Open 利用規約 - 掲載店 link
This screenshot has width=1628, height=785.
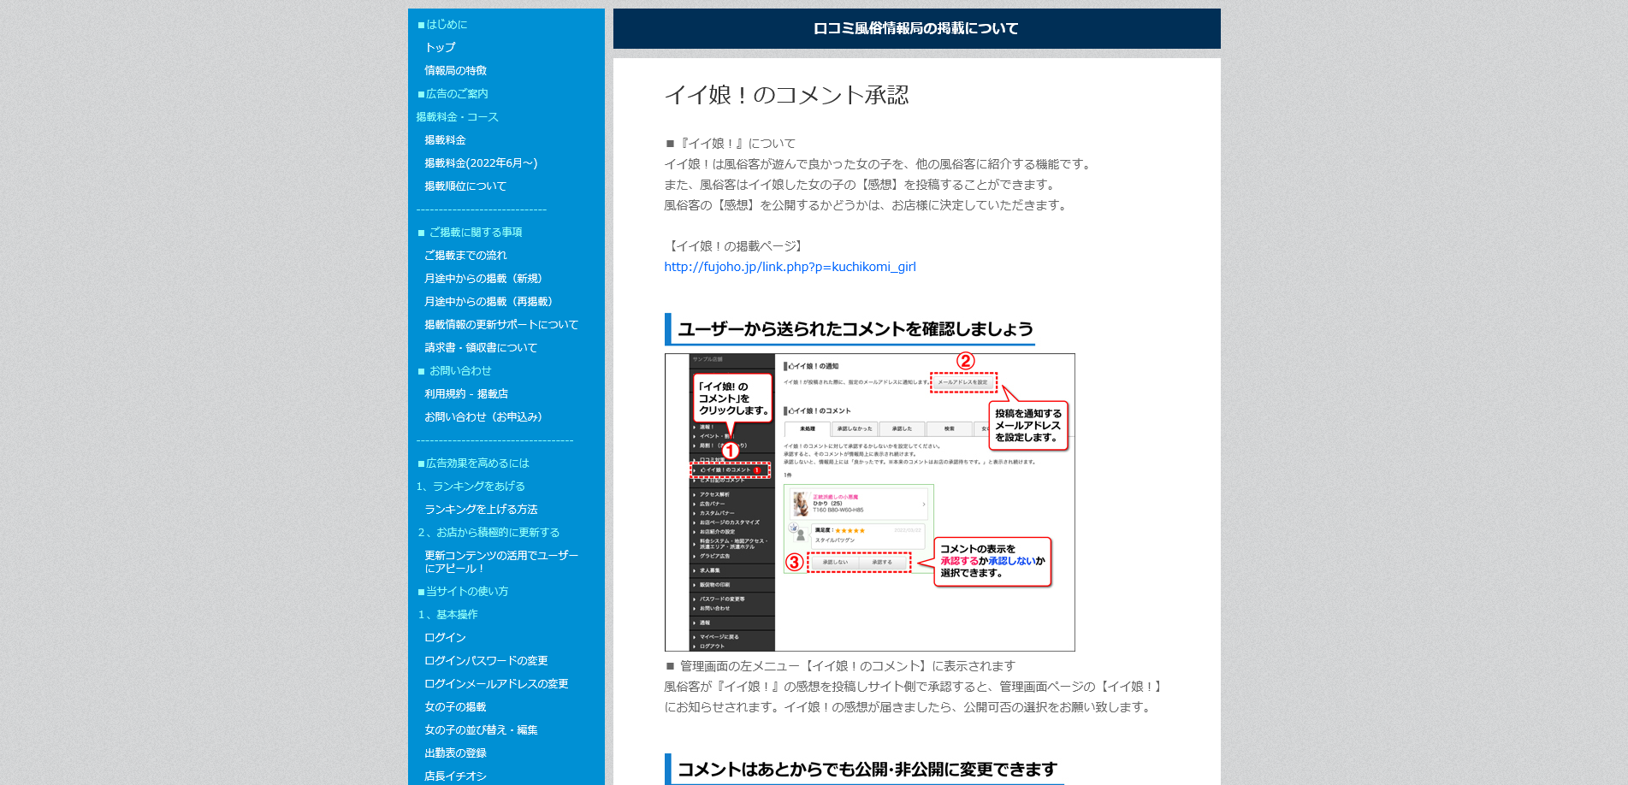[466, 393]
